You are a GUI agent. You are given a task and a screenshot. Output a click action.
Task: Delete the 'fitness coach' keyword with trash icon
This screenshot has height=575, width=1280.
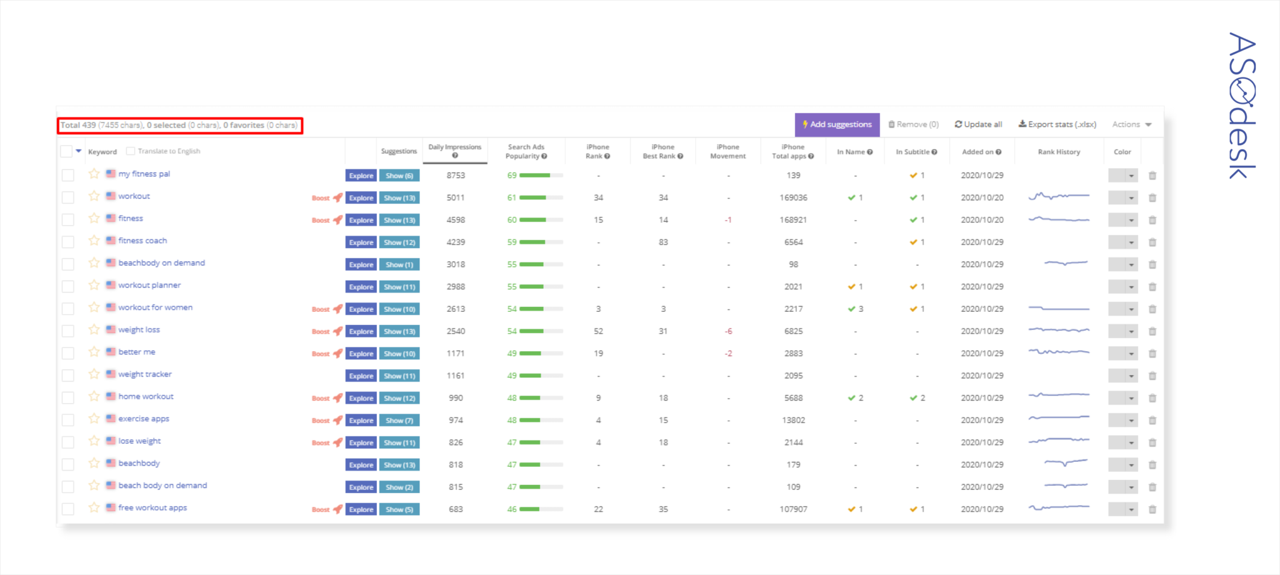pyautogui.click(x=1152, y=242)
